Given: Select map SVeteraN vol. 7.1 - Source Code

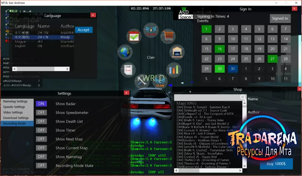Looking at the screenshot, I should (202, 111).
